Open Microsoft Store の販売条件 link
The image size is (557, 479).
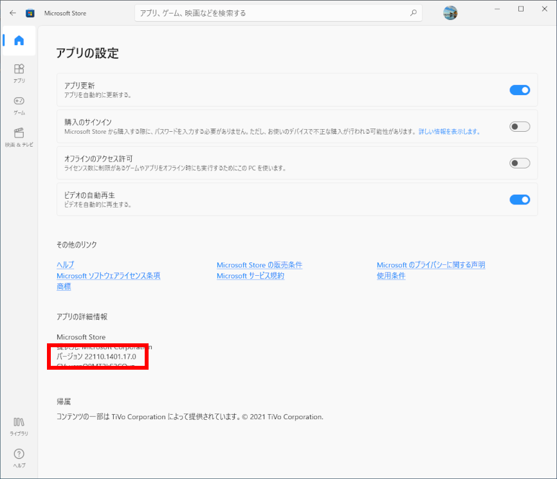click(x=259, y=265)
